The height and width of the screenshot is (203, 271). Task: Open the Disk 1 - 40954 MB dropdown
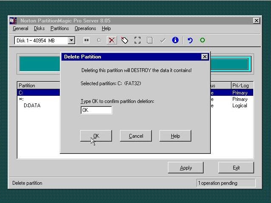pos(71,41)
